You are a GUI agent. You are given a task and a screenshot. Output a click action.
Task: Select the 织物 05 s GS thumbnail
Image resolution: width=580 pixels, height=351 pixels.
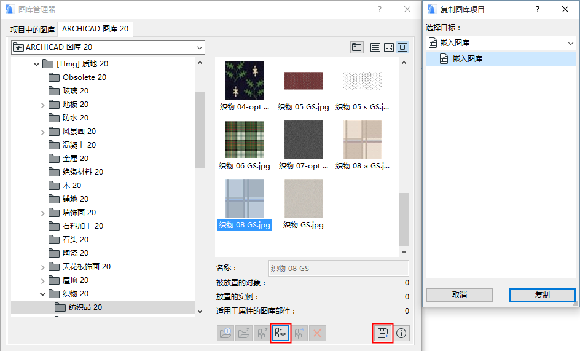coord(362,81)
